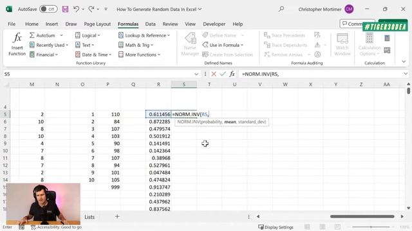Select column S header

tap(184, 84)
